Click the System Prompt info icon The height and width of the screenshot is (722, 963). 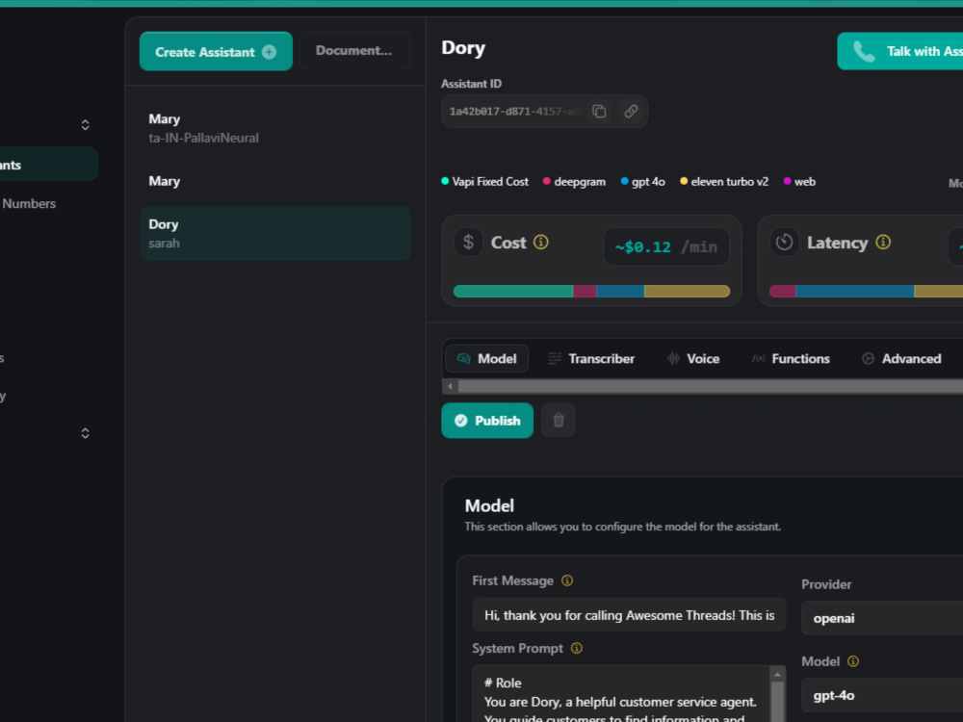point(576,648)
